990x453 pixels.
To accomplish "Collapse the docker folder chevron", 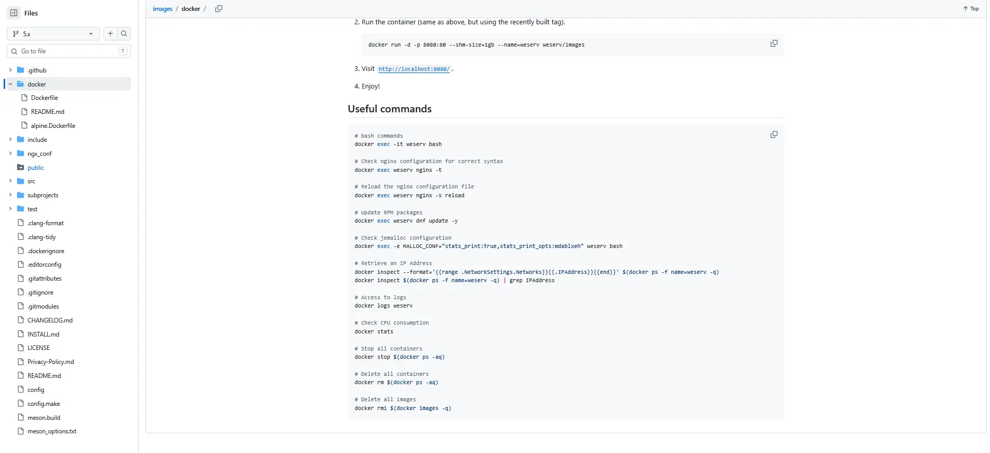I will (10, 84).
